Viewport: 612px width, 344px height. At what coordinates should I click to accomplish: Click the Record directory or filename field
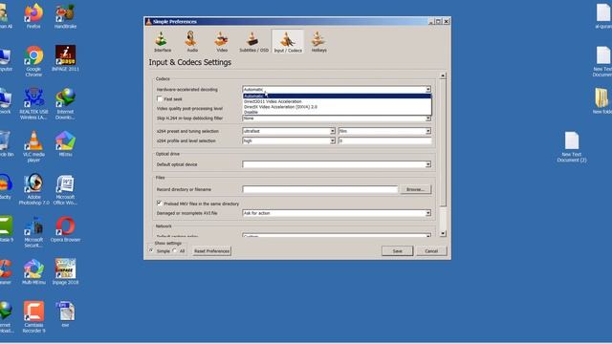pos(320,189)
